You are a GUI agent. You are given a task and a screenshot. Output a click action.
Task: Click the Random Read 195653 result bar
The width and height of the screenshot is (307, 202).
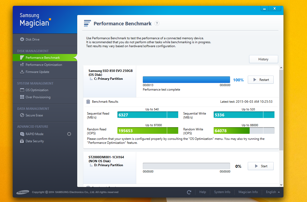click(148, 131)
